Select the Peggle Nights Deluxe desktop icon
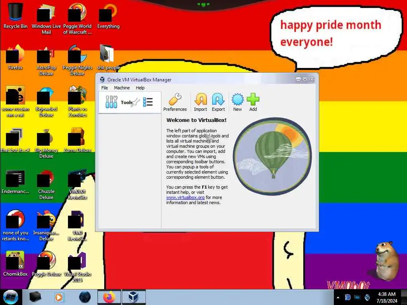The height and width of the screenshot is (305, 407). (x=78, y=60)
